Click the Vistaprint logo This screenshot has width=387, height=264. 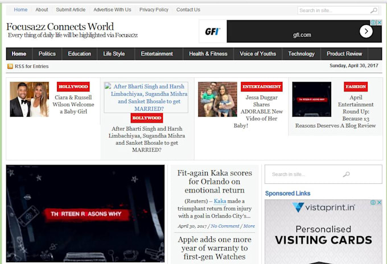(323, 208)
